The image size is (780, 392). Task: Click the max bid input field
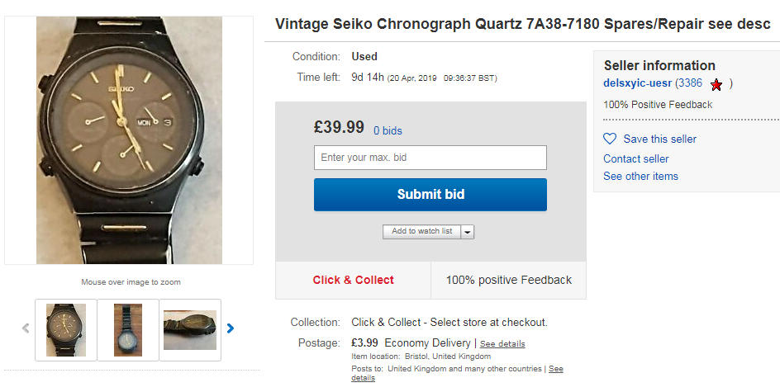[430, 158]
